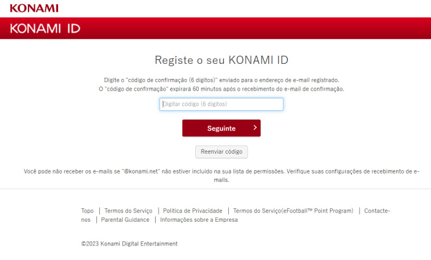Viewport: 431px width, 260px height.
Task: Click the ©2023 Konami Digital Entertainment copyright text
Action: click(130, 244)
